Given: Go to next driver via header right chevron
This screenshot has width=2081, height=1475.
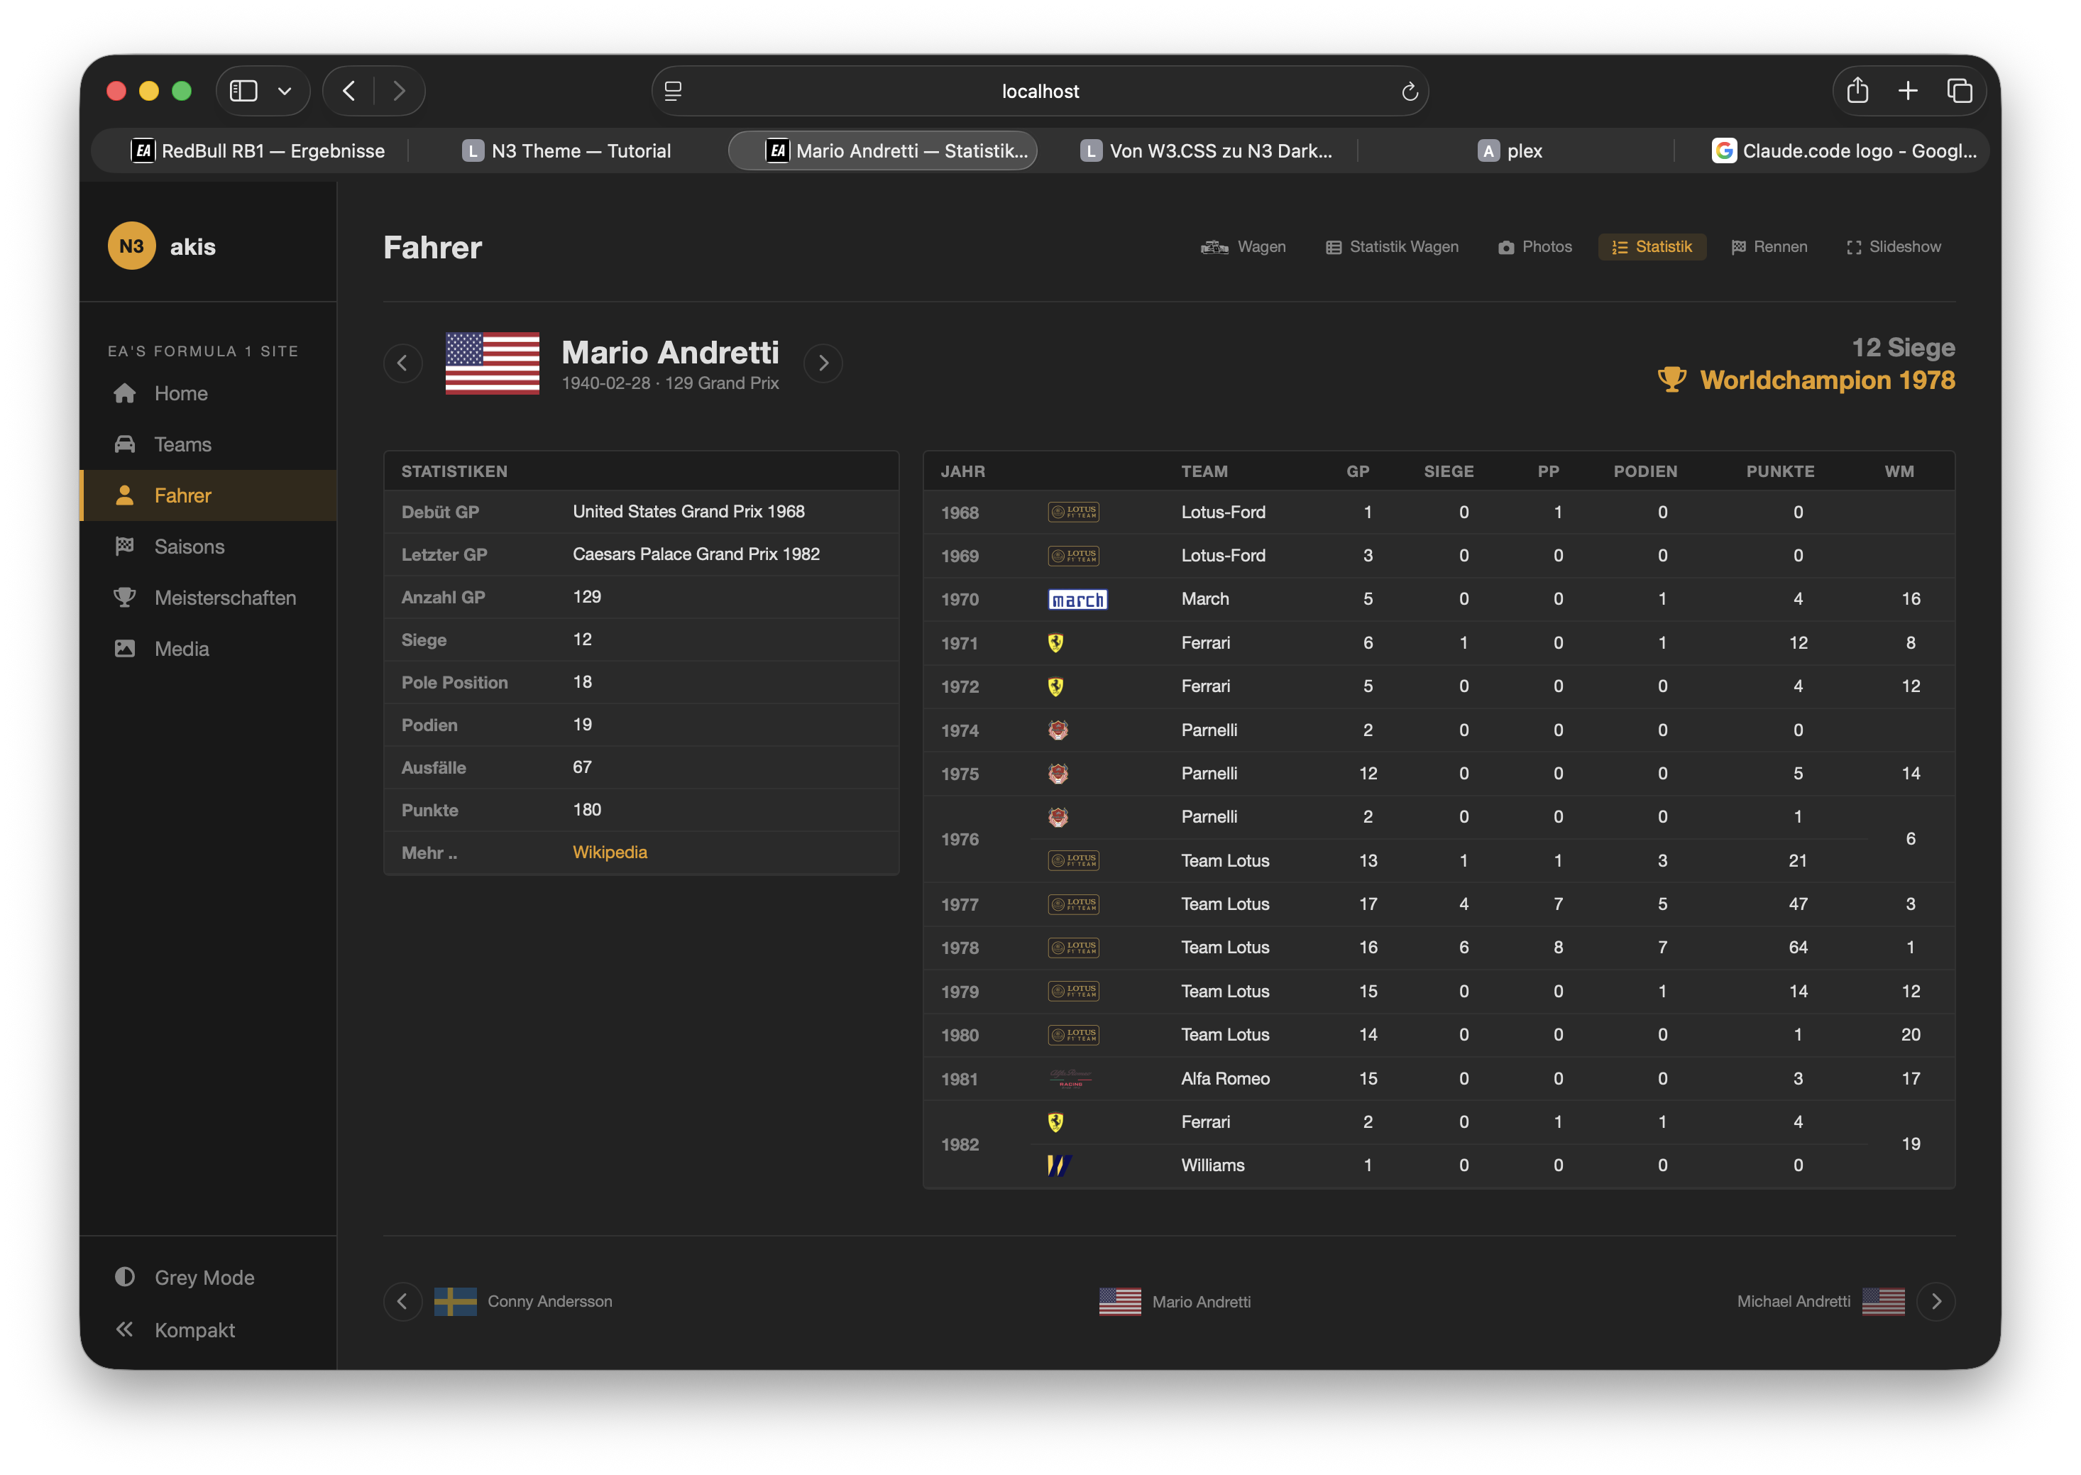Looking at the screenshot, I should pos(823,363).
